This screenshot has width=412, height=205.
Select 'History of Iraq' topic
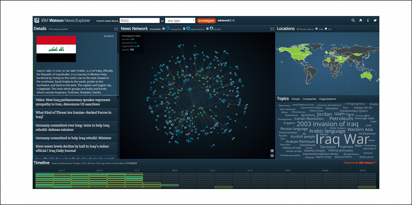coord(291,148)
